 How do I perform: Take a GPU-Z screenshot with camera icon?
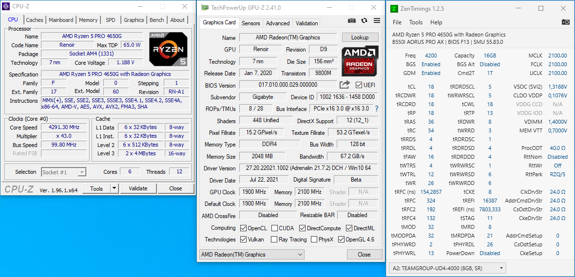pyautogui.click(x=352, y=20)
